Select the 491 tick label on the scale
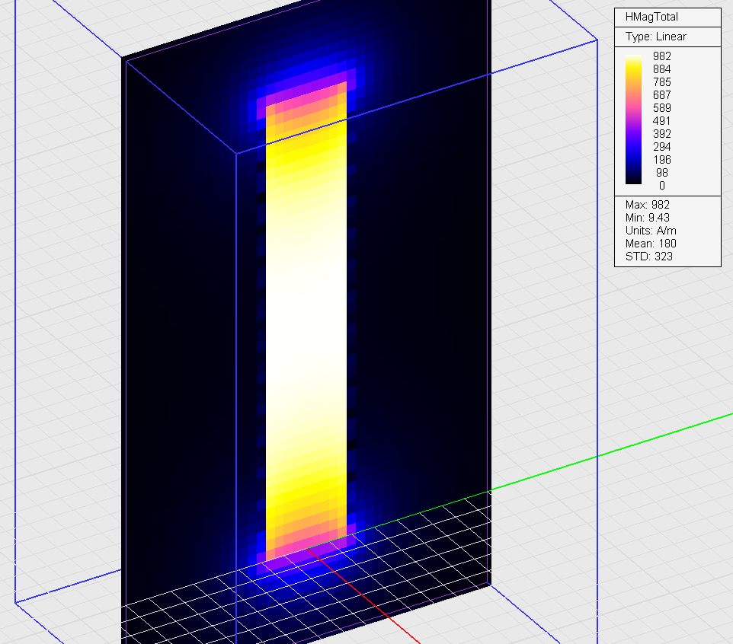The height and width of the screenshot is (644, 733). pyautogui.click(x=662, y=120)
